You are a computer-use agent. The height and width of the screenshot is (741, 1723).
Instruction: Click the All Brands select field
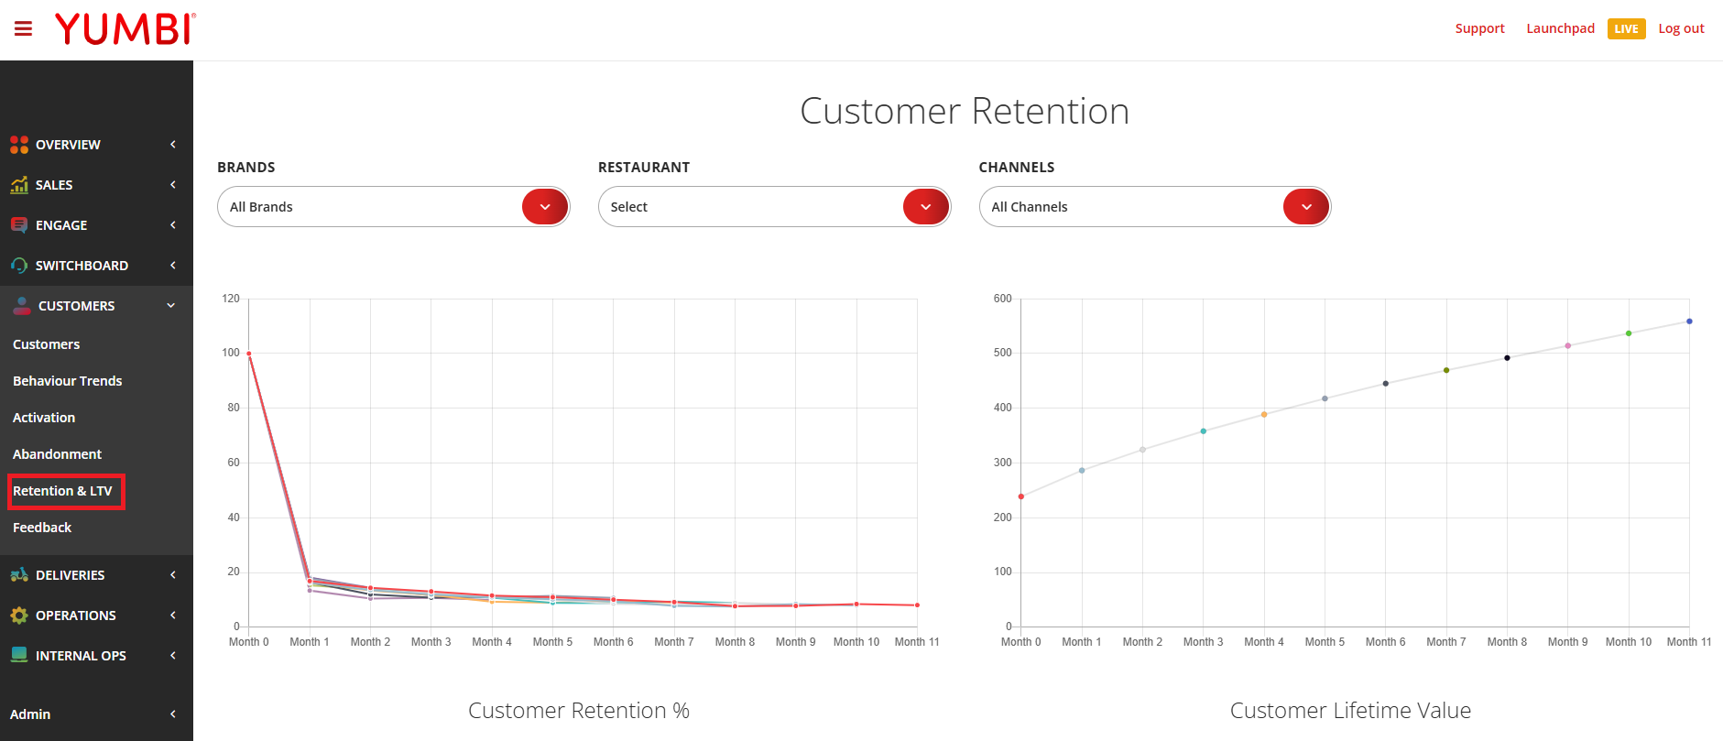[394, 207]
